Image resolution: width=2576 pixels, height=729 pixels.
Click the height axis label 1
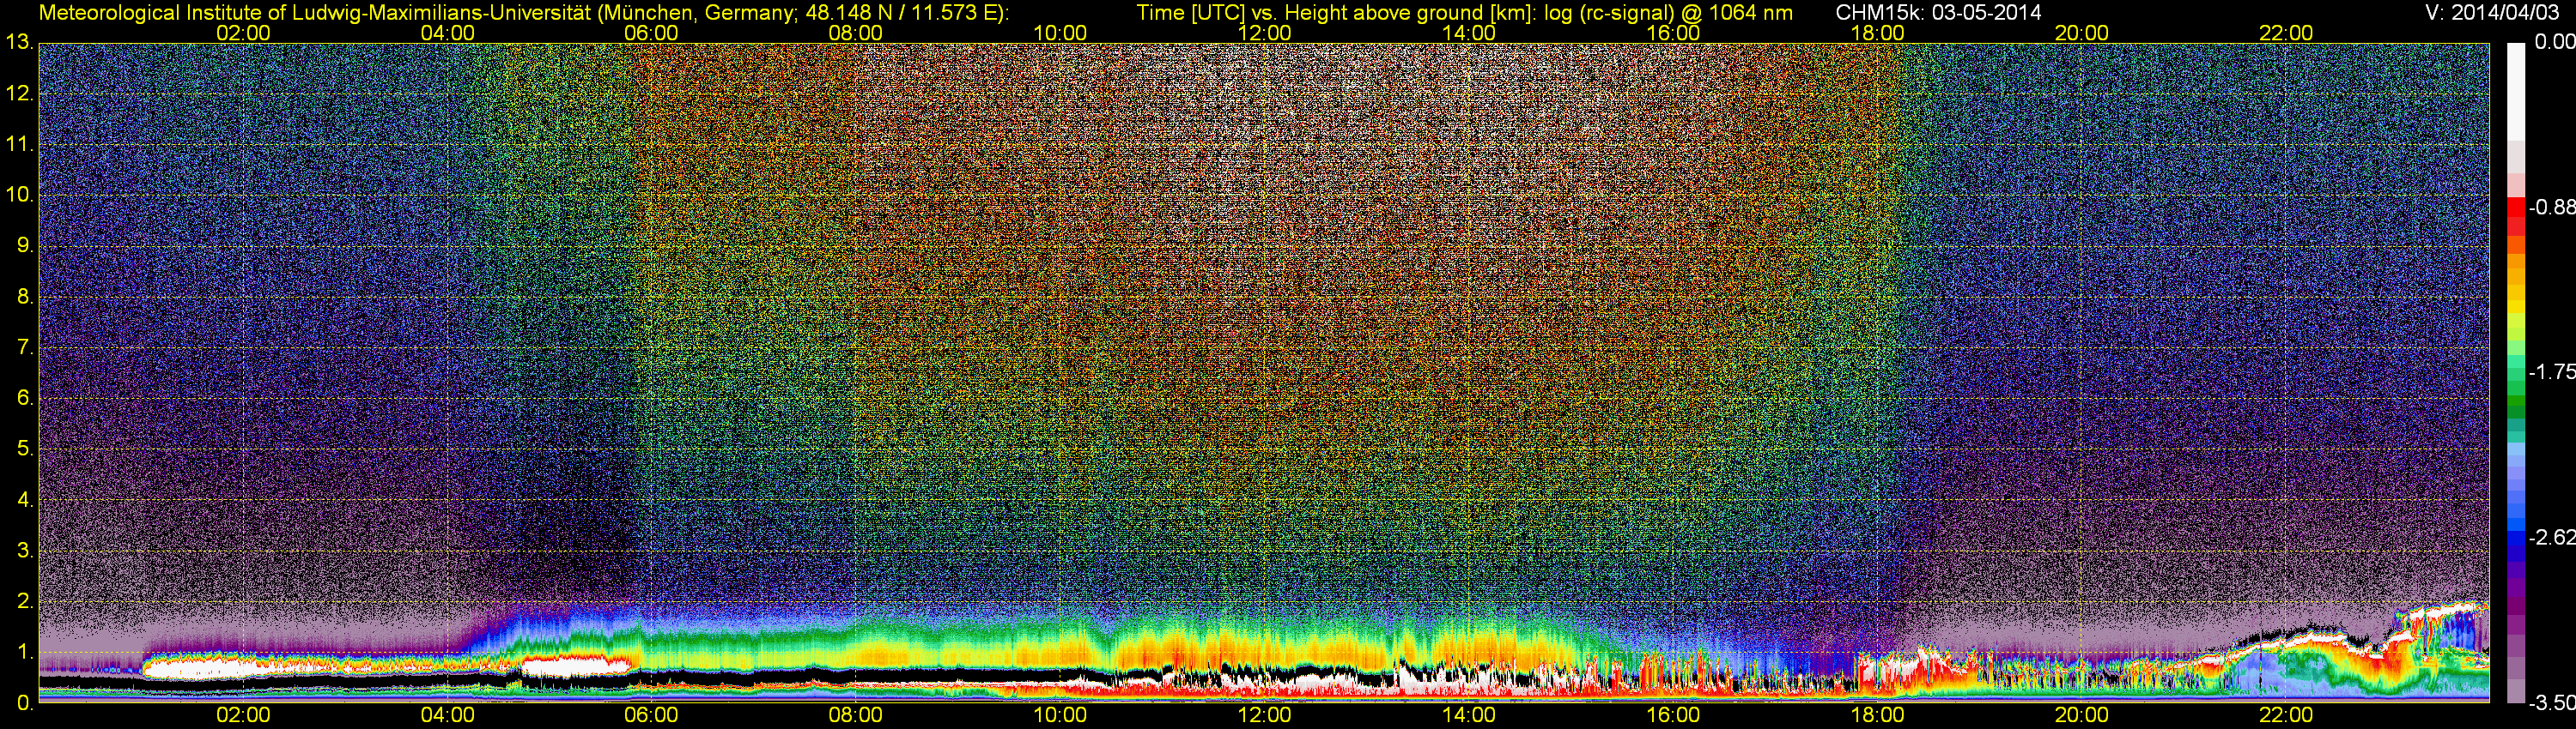[24, 652]
